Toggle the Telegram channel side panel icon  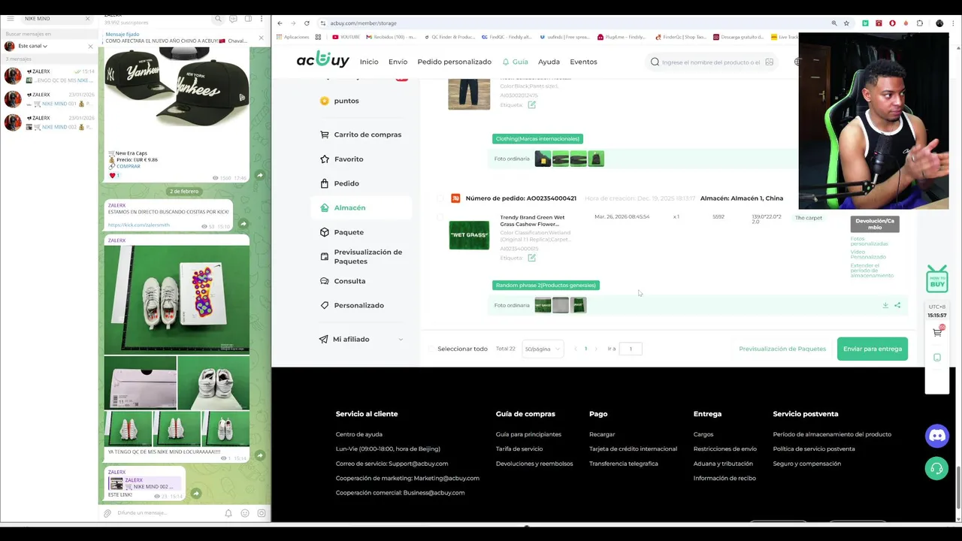(x=247, y=19)
